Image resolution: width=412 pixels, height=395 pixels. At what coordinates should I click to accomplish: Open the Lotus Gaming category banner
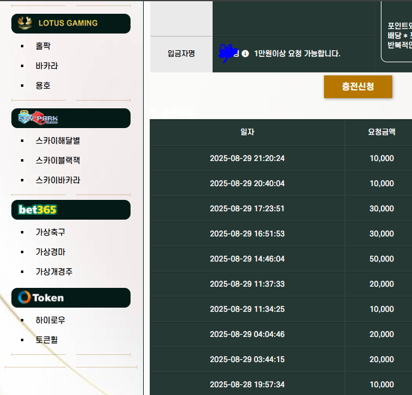click(x=71, y=23)
